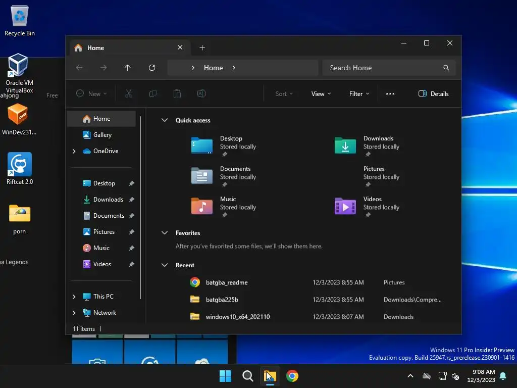
Task: Select the Recycle Bin desktop icon
Action: click(20, 21)
